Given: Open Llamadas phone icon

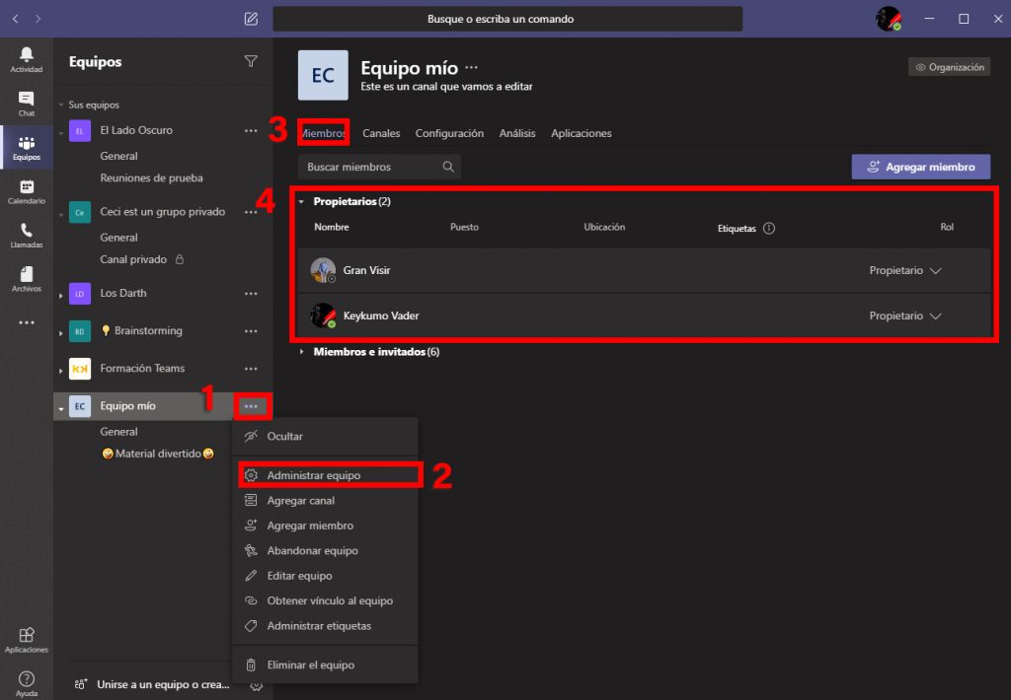Looking at the screenshot, I should (27, 234).
